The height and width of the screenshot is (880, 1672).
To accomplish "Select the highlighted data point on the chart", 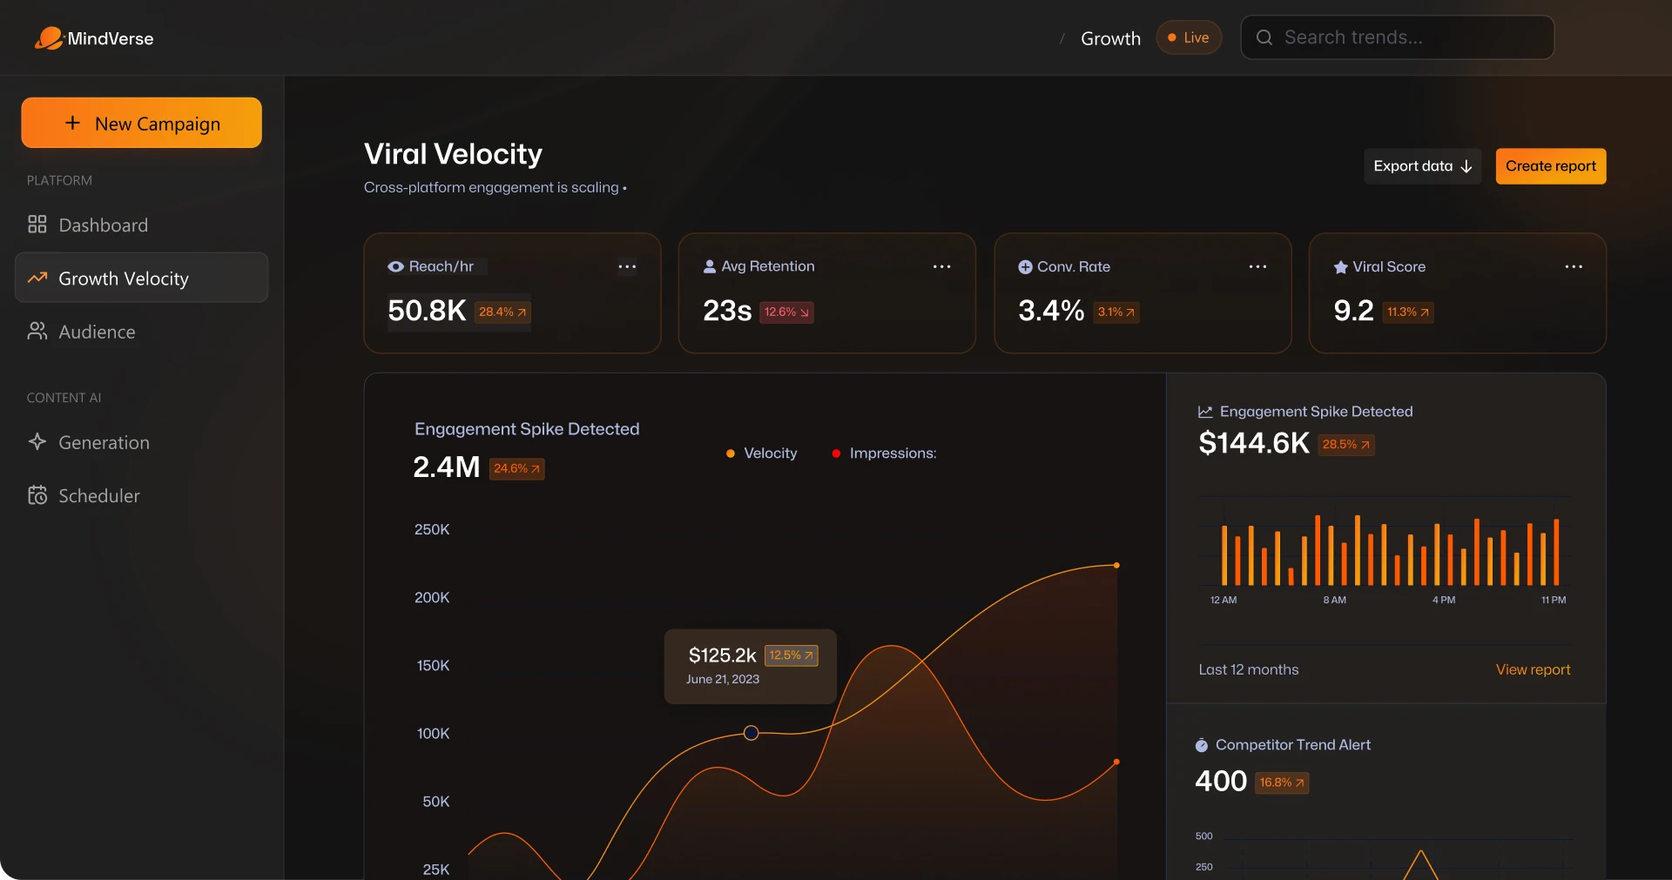I will 751,733.
